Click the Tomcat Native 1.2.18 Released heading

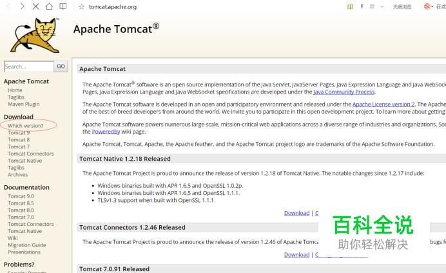click(125, 159)
